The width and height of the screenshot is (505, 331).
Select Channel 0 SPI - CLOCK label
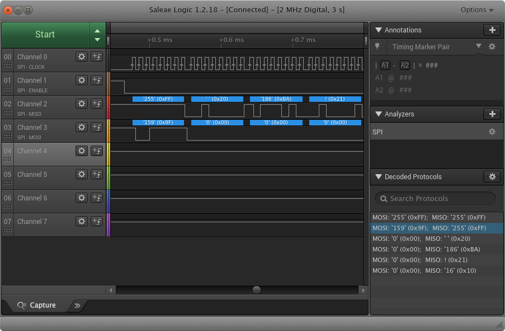[x=31, y=67]
